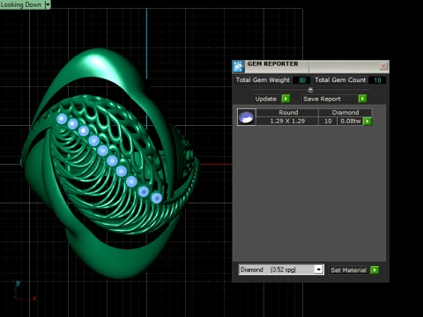Click the Diamond material header cell
The image size is (423, 317).
tap(345, 113)
